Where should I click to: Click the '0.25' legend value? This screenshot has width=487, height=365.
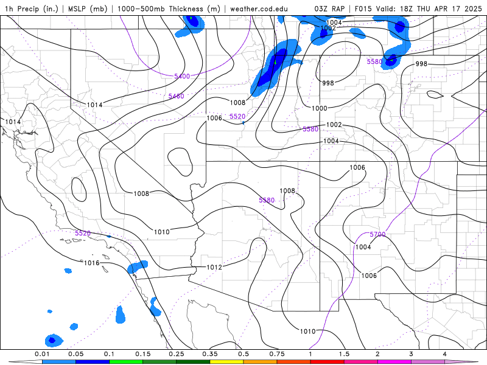(177, 354)
